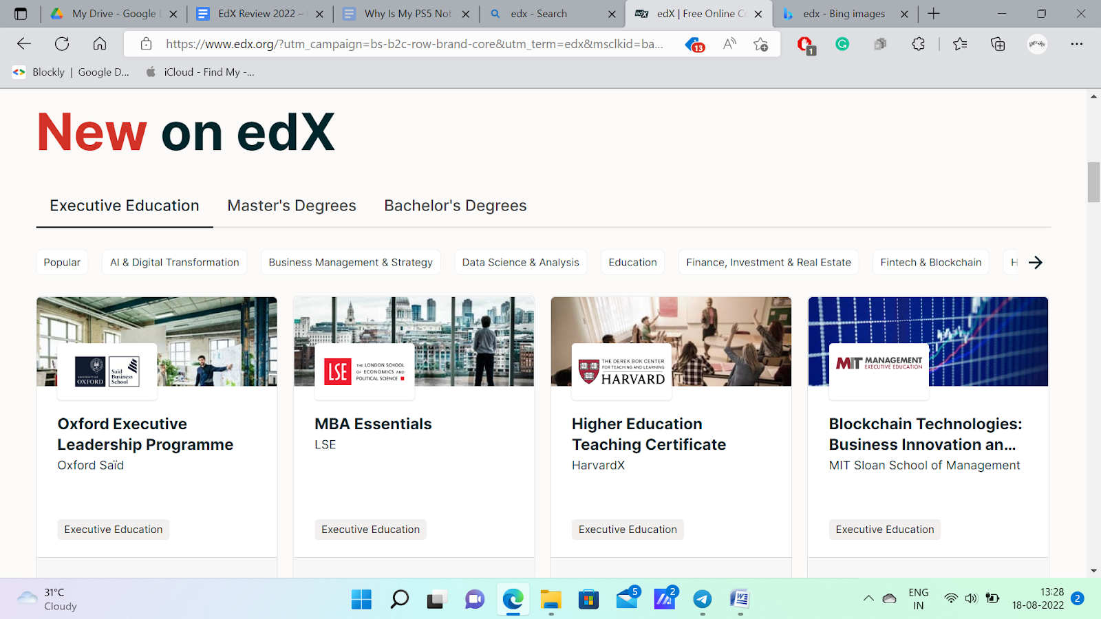
Task: Filter by Business Management & Strategy
Action: (351, 262)
